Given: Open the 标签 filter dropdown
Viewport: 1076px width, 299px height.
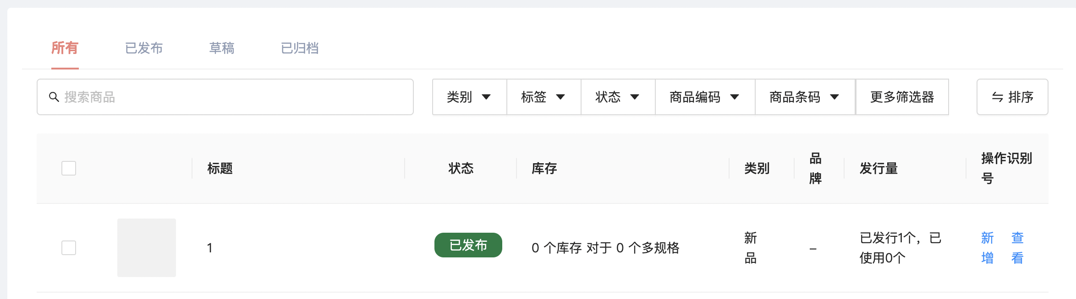Looking at the screenshot, I should point(544,97).
